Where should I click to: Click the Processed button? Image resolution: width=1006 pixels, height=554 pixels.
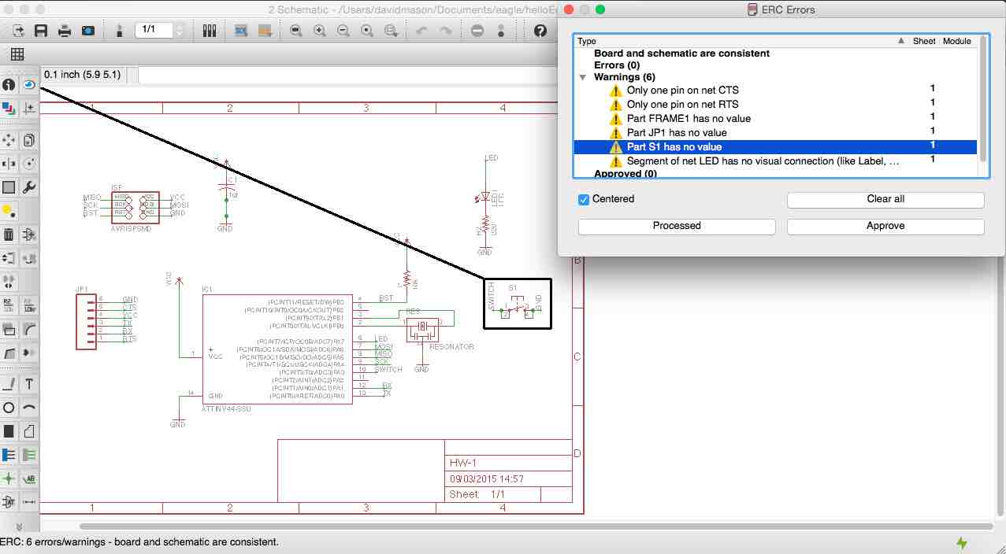[x=677, y=226]
